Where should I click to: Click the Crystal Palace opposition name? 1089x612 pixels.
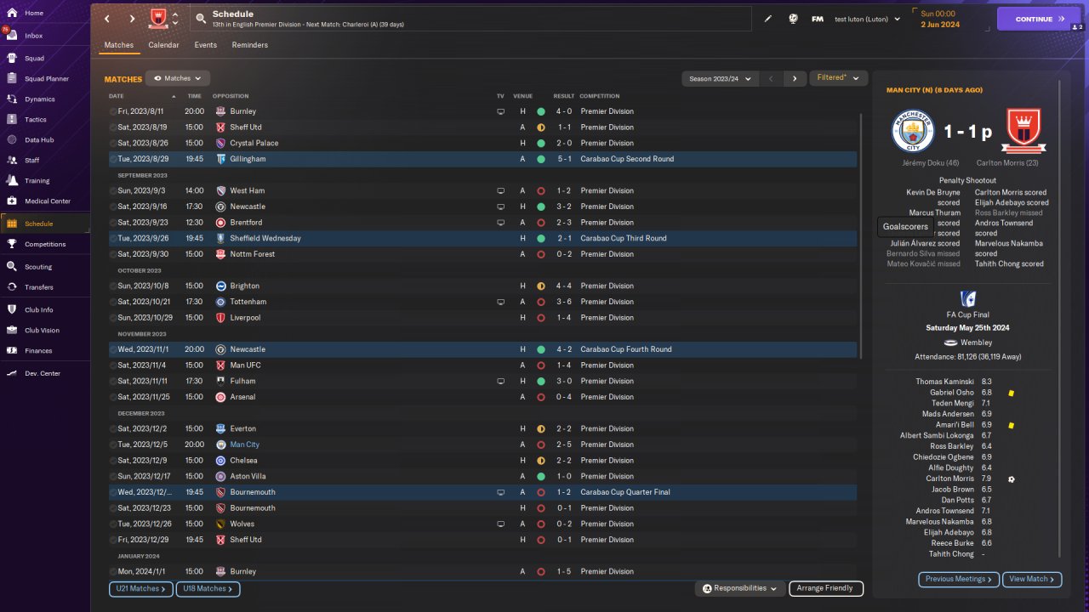click(x=254, y=143)
